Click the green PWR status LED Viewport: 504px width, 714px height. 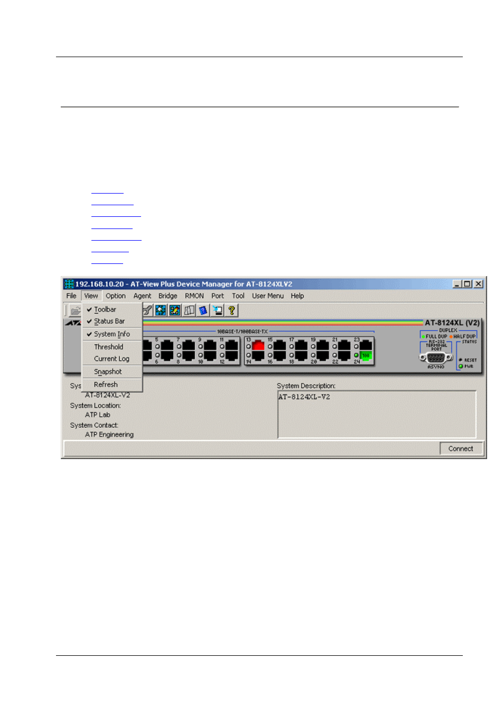point(461,366)
